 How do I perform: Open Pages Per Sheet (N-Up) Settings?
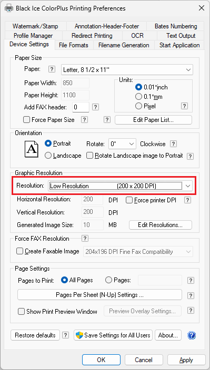pos(99,295)
